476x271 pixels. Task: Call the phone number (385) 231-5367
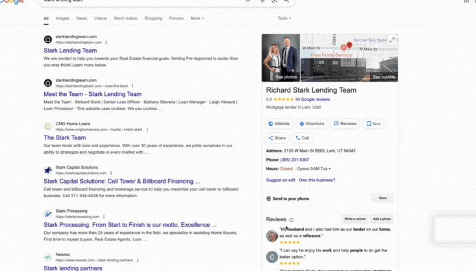tap(294, 159)
